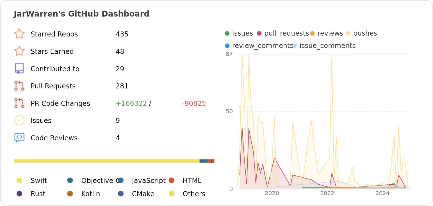The image size is (433, 206).
Task: Click the Starred Repos star icon
Action: 19,34
